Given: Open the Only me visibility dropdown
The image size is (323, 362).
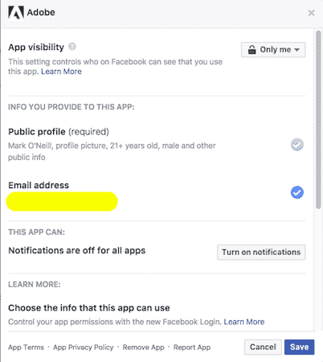Looking at the screenshot, I should coord(273,50).
